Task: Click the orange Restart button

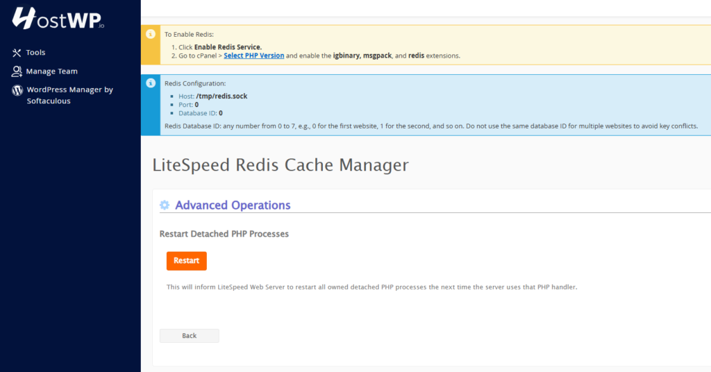Action: [186, 261]
